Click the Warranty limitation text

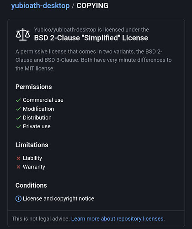(x=34, y=167)
